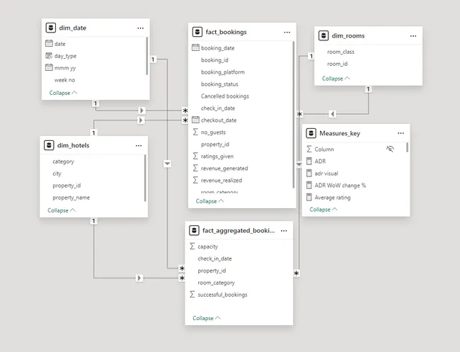The image size is (460, 352).
Task: Select the category field in dim_hotels
Action: (x=63, y=161)
